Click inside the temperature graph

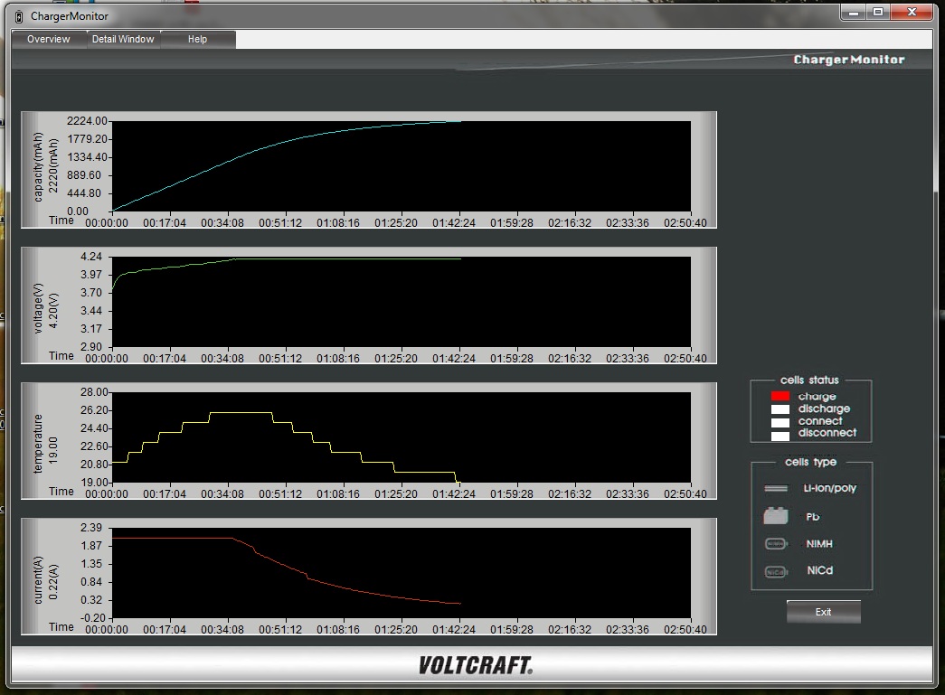point(401,437)
